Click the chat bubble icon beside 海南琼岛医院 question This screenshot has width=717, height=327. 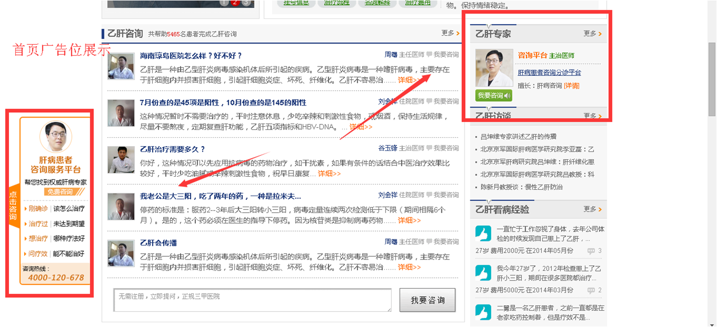(429, 54)
